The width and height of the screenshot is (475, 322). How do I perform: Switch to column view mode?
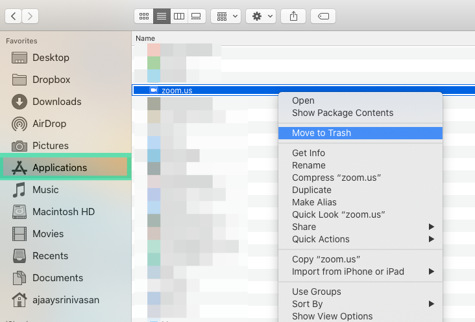pos(180,16)
